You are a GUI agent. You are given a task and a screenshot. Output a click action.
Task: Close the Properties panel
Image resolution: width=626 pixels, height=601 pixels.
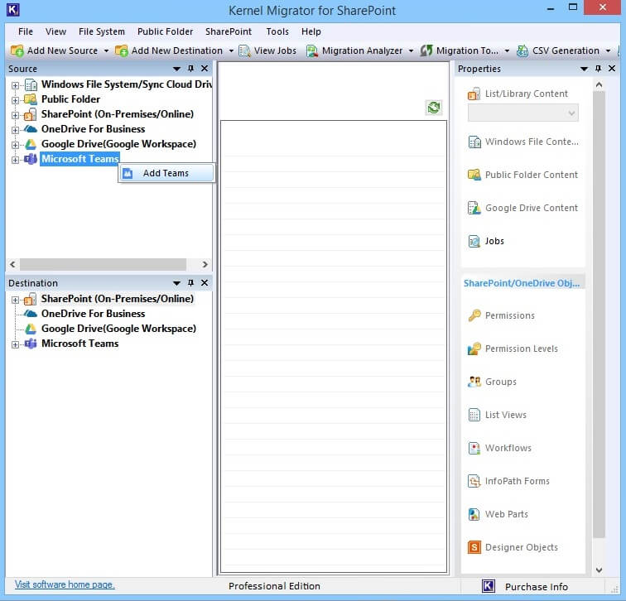[x=612, y=69]
